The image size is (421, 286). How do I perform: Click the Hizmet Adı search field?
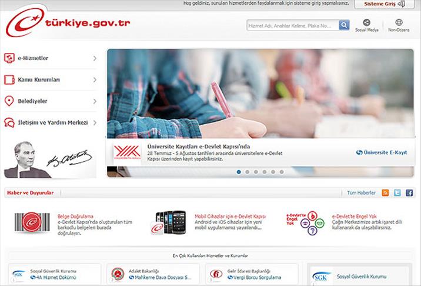click(x=292, y=25)
